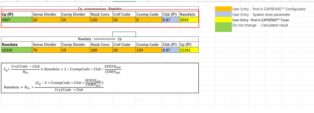The image size is (314, 113).
Task: Click Sense Divider header in bottom table
Action: [x=47, y=44]
